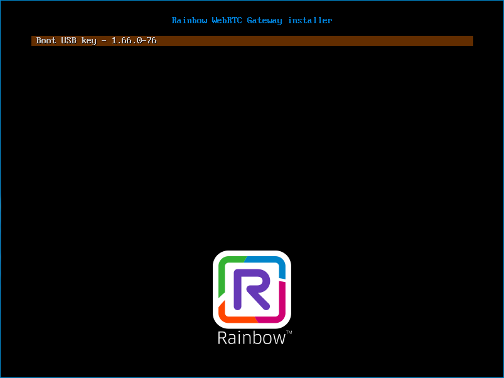Click the word "installer" in the header
The image size is (504, 378).
pos(310,21)
